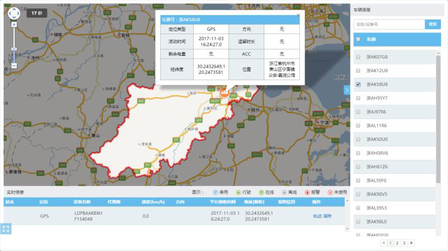Uncheck the 浙AK58U8 vehicle checkbox
Image resolution: width=448 pixels, height=251 pixels.
tap(358, 84)
